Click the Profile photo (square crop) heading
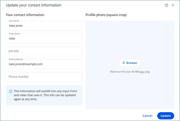The height and width of the screenshot is (121, 180). [x=106, y=15]
